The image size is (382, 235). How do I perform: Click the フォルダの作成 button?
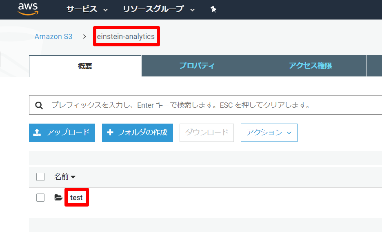[138, 133]
